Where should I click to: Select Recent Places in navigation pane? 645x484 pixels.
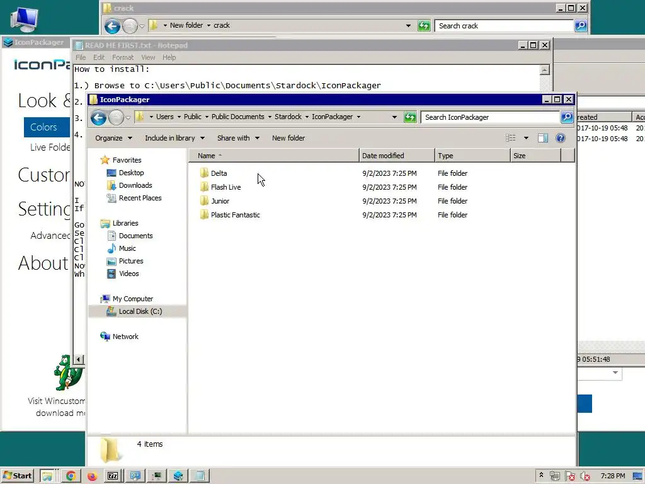tap(140, 198)
